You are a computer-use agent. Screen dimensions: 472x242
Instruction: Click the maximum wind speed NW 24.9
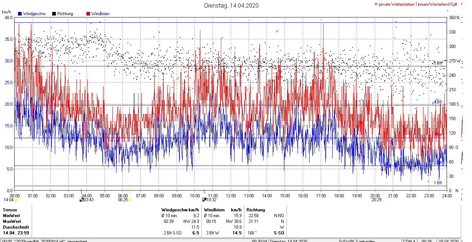pyautogui.click(x=191, y=221)
